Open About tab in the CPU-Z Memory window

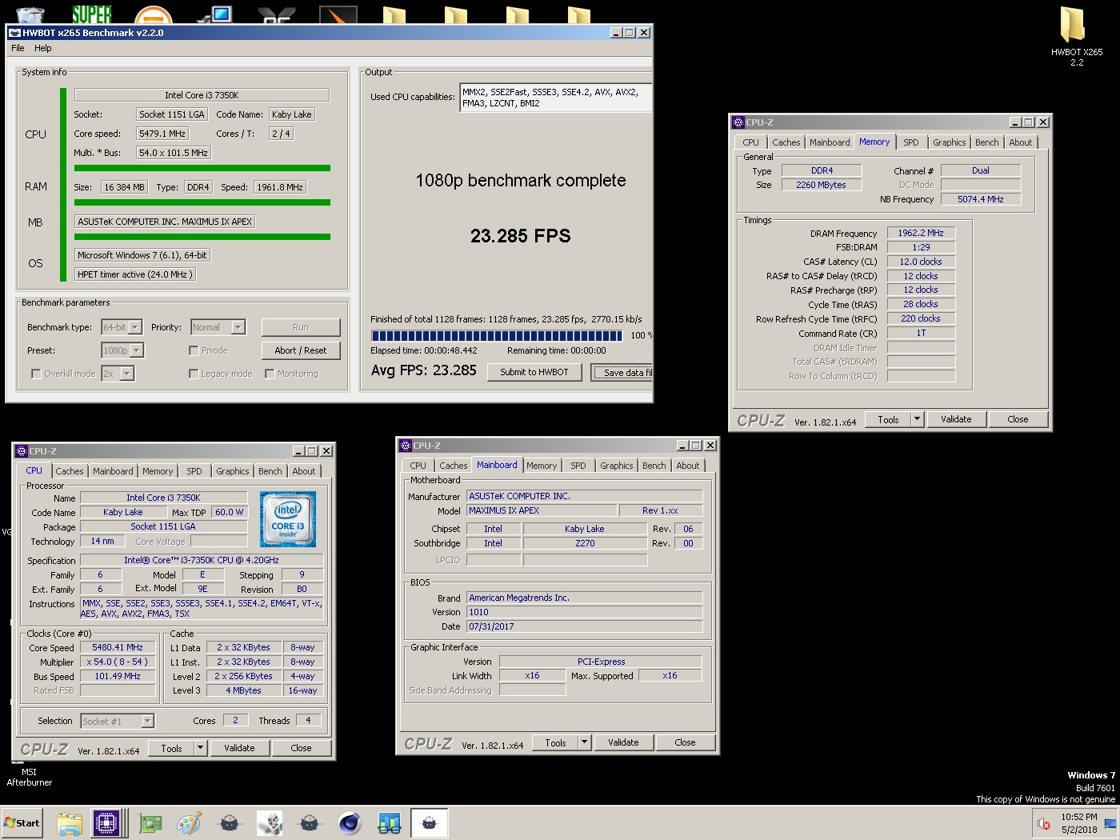pyautogui.click(x=1021, y=142)
